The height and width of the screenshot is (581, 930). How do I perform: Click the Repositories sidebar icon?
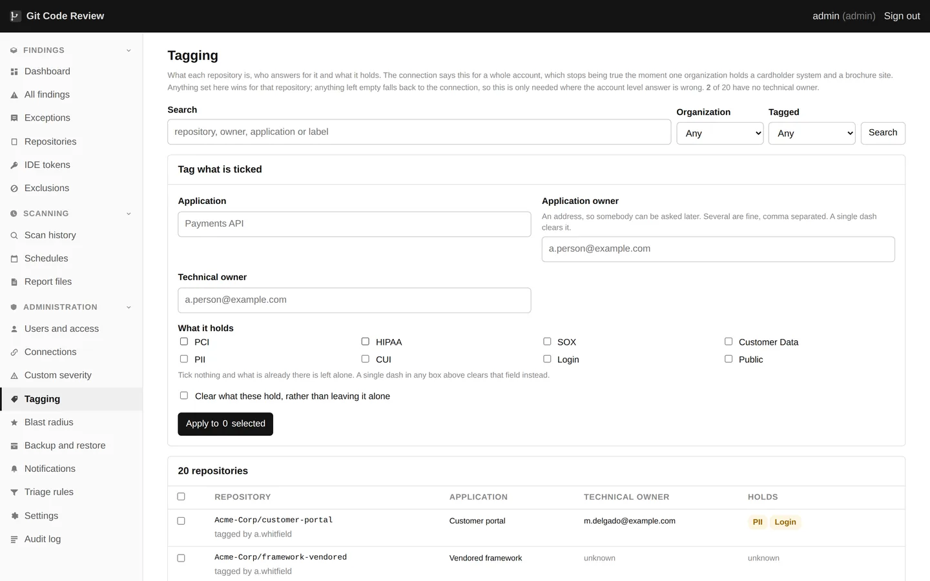click(x=14, y=142)
